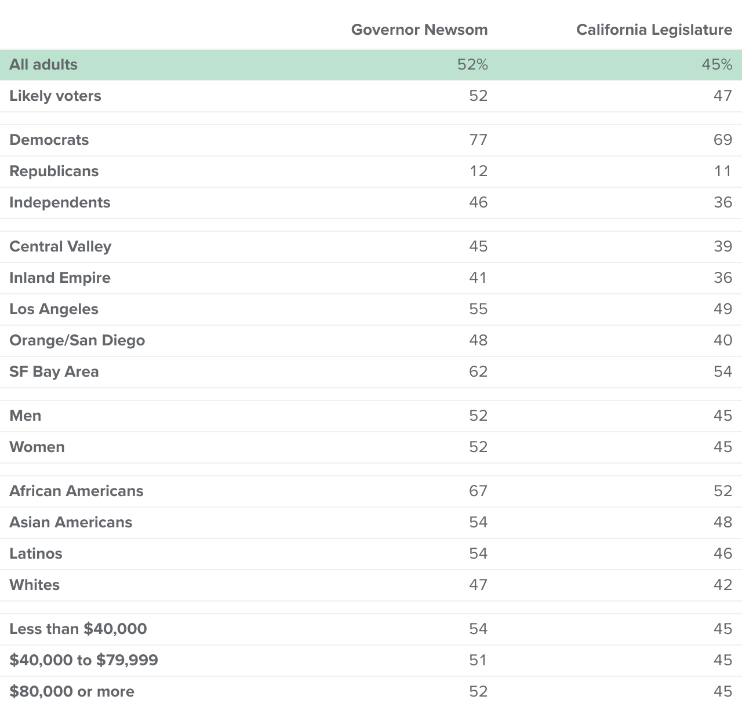Click the 45% value for All adults
The image size is (742, 707).
(717, 64)
